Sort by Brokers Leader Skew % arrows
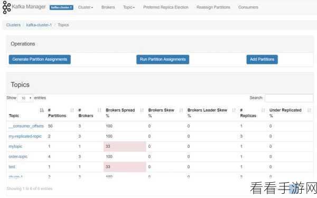The height and width of the screenshot is (198, 317). 234,110
